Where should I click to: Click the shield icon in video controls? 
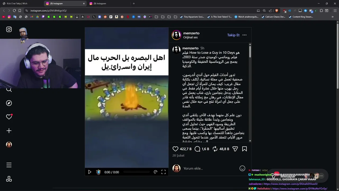pyautogui.click(x=98, y=172)
